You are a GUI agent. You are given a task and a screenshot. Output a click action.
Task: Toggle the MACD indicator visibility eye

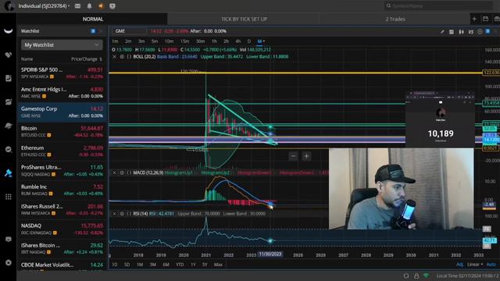pos(122,173)
